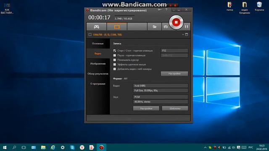This screenshot has width=269, height=151.
Task: Open the Видео settings tab
Action: (x=98, y=54)
